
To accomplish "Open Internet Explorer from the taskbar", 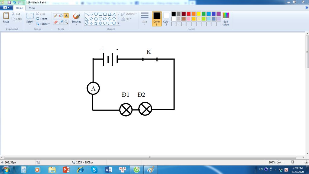I will tap(80, 169).
